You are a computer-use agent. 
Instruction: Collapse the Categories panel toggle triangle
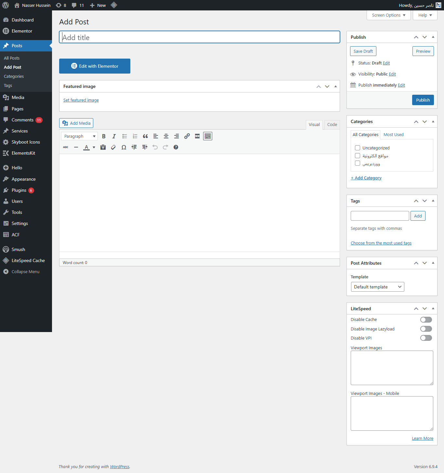(433, 121)
